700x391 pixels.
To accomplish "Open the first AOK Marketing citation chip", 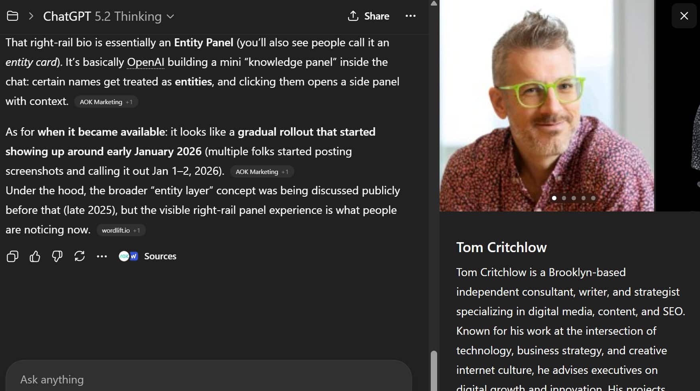I will click(x=106, y=102).
